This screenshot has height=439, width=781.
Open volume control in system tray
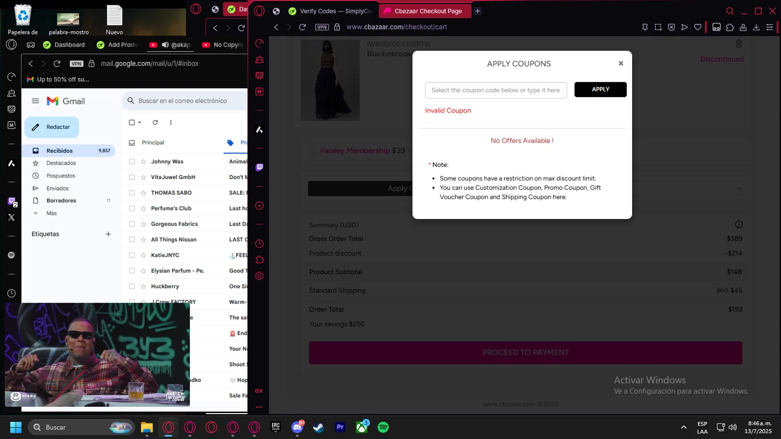[733, 428]
